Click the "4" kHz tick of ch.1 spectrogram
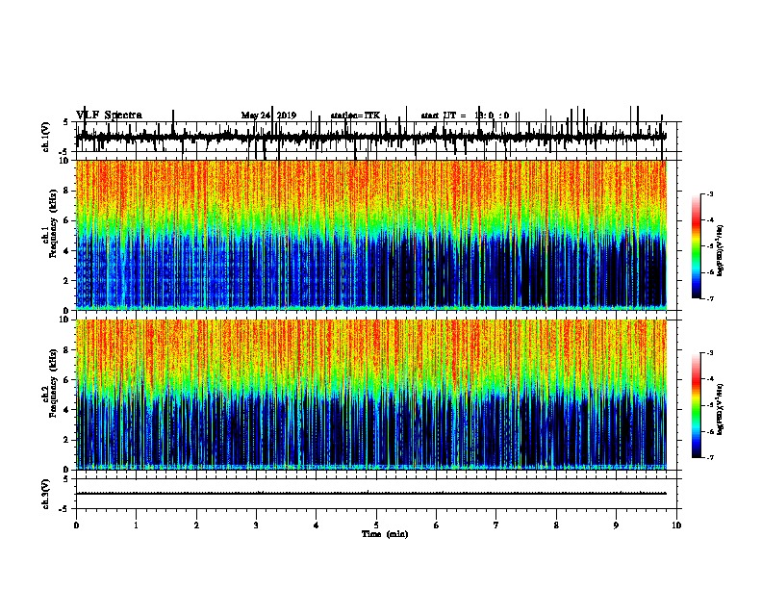Screen dimensions: 762x589 coord(67,251)
